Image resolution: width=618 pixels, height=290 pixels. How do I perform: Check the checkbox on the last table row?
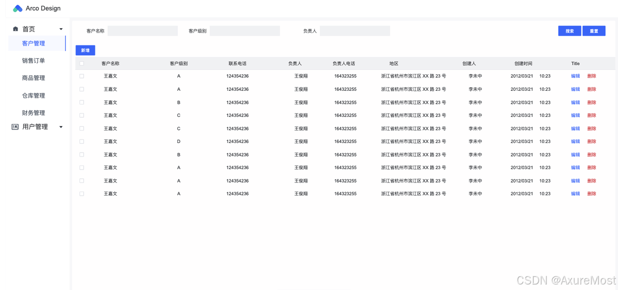pyautogui.click(x=81, y=193)
